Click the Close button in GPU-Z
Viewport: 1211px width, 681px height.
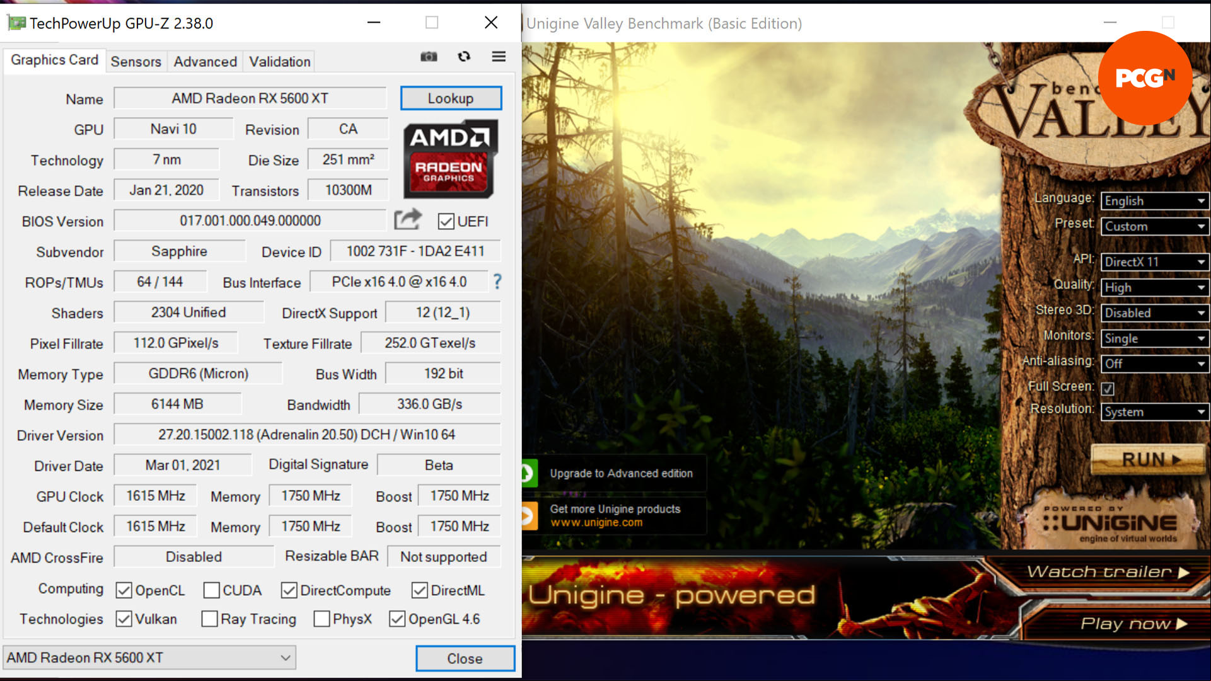[465, 658]
